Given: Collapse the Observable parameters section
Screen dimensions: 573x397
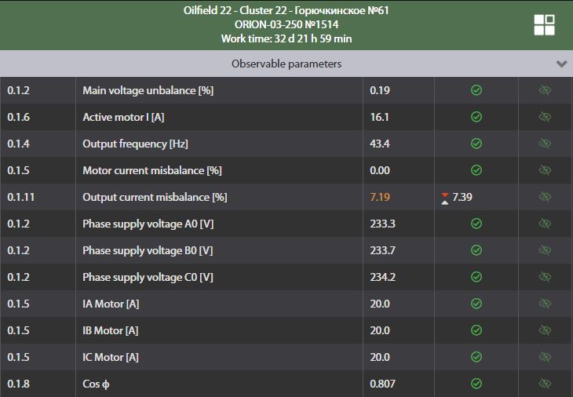Looking at the screenshot, I should click(x=561, y=64).
